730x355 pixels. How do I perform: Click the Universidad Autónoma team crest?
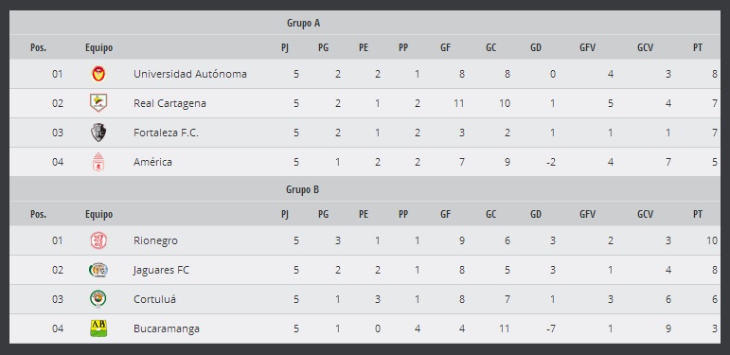(x=98, y=74)
